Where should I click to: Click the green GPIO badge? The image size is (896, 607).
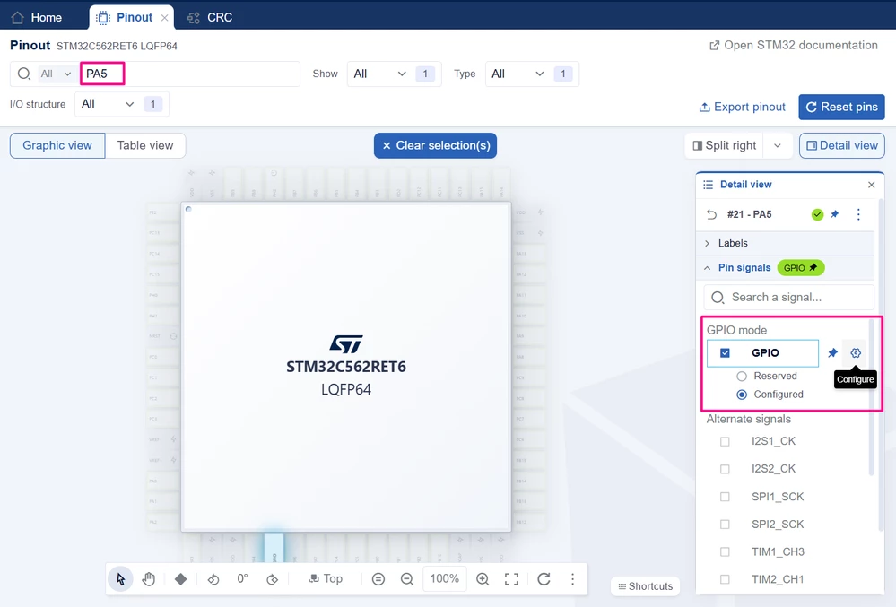coord(801,268)
